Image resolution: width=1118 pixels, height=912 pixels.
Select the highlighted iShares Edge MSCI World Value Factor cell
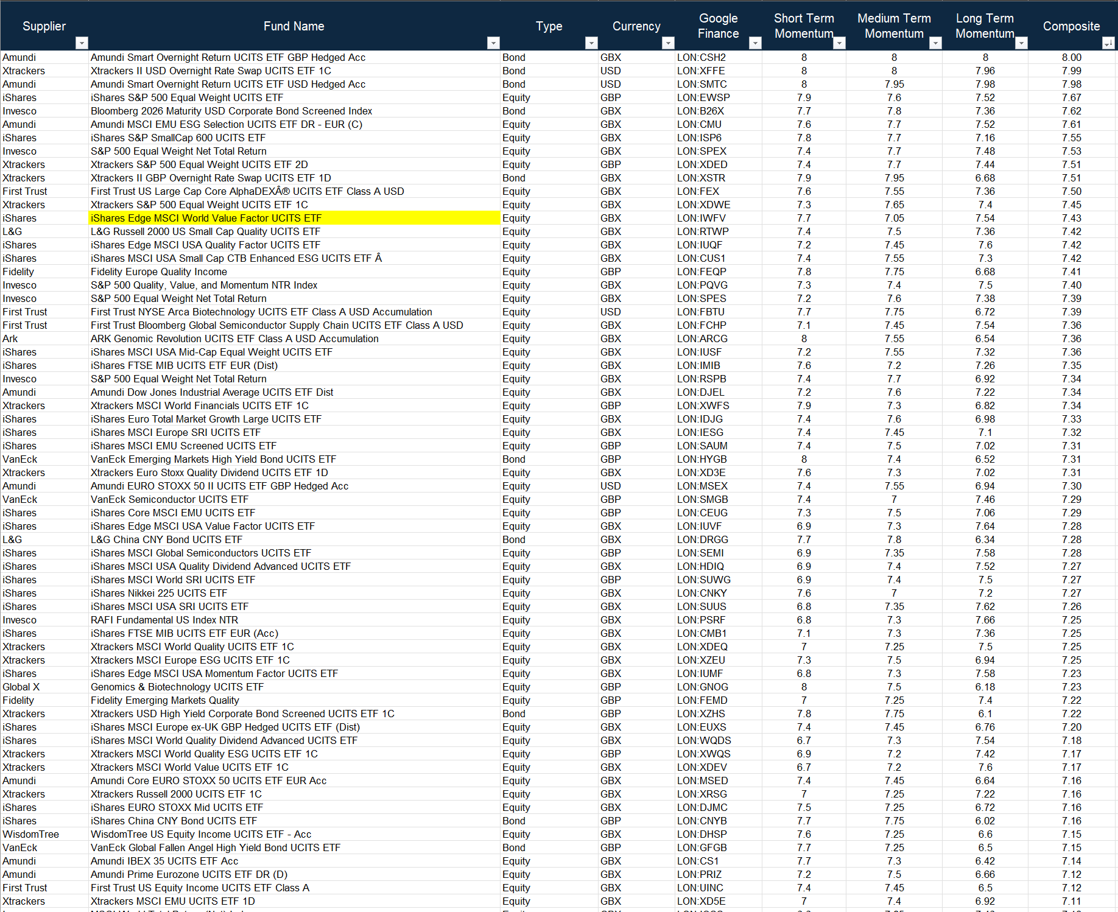(x=294, y=218)
